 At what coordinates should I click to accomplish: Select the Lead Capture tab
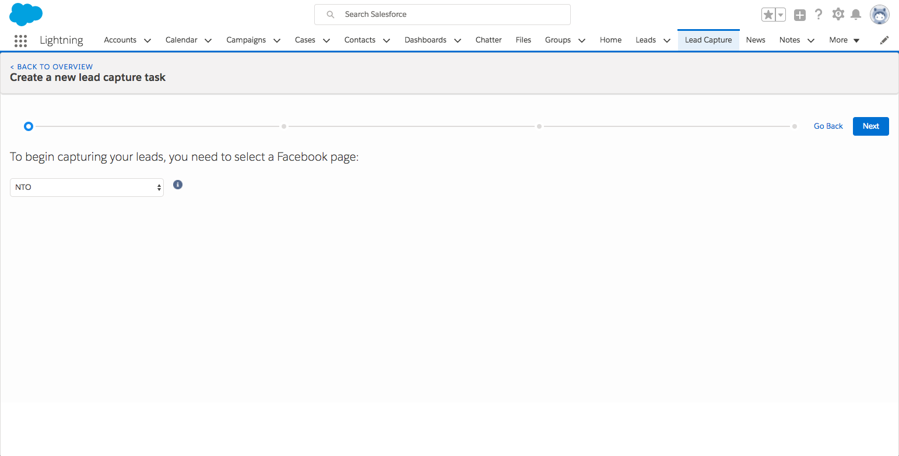click(x=708, y=40)
